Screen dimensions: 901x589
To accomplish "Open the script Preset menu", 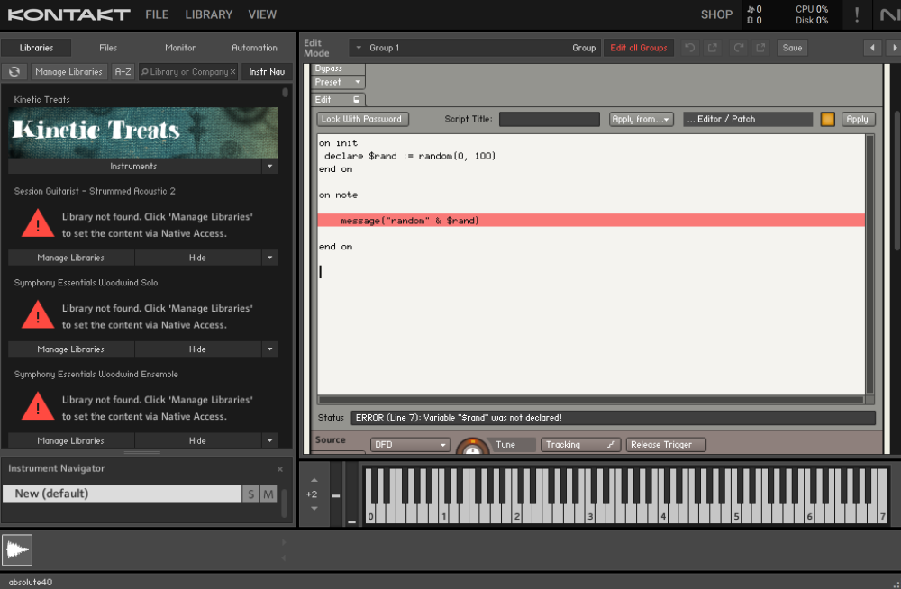I will point(338,82).
